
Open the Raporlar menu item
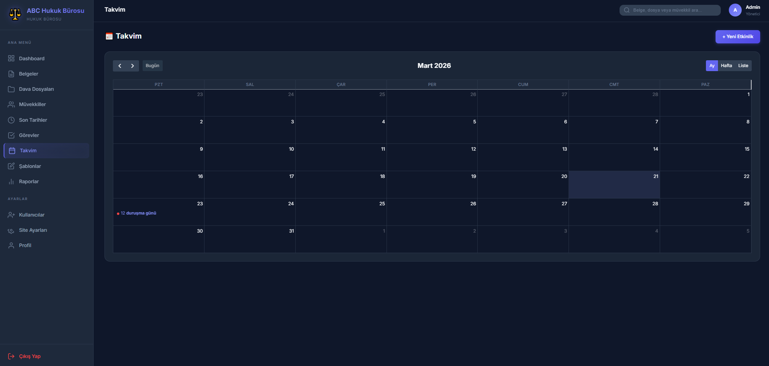[x=47, y=182]
